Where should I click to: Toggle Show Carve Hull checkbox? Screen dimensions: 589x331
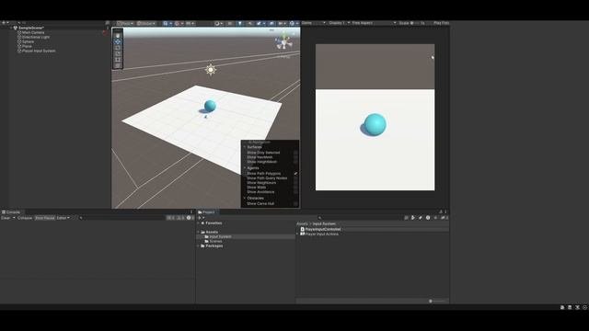[295, 204]
